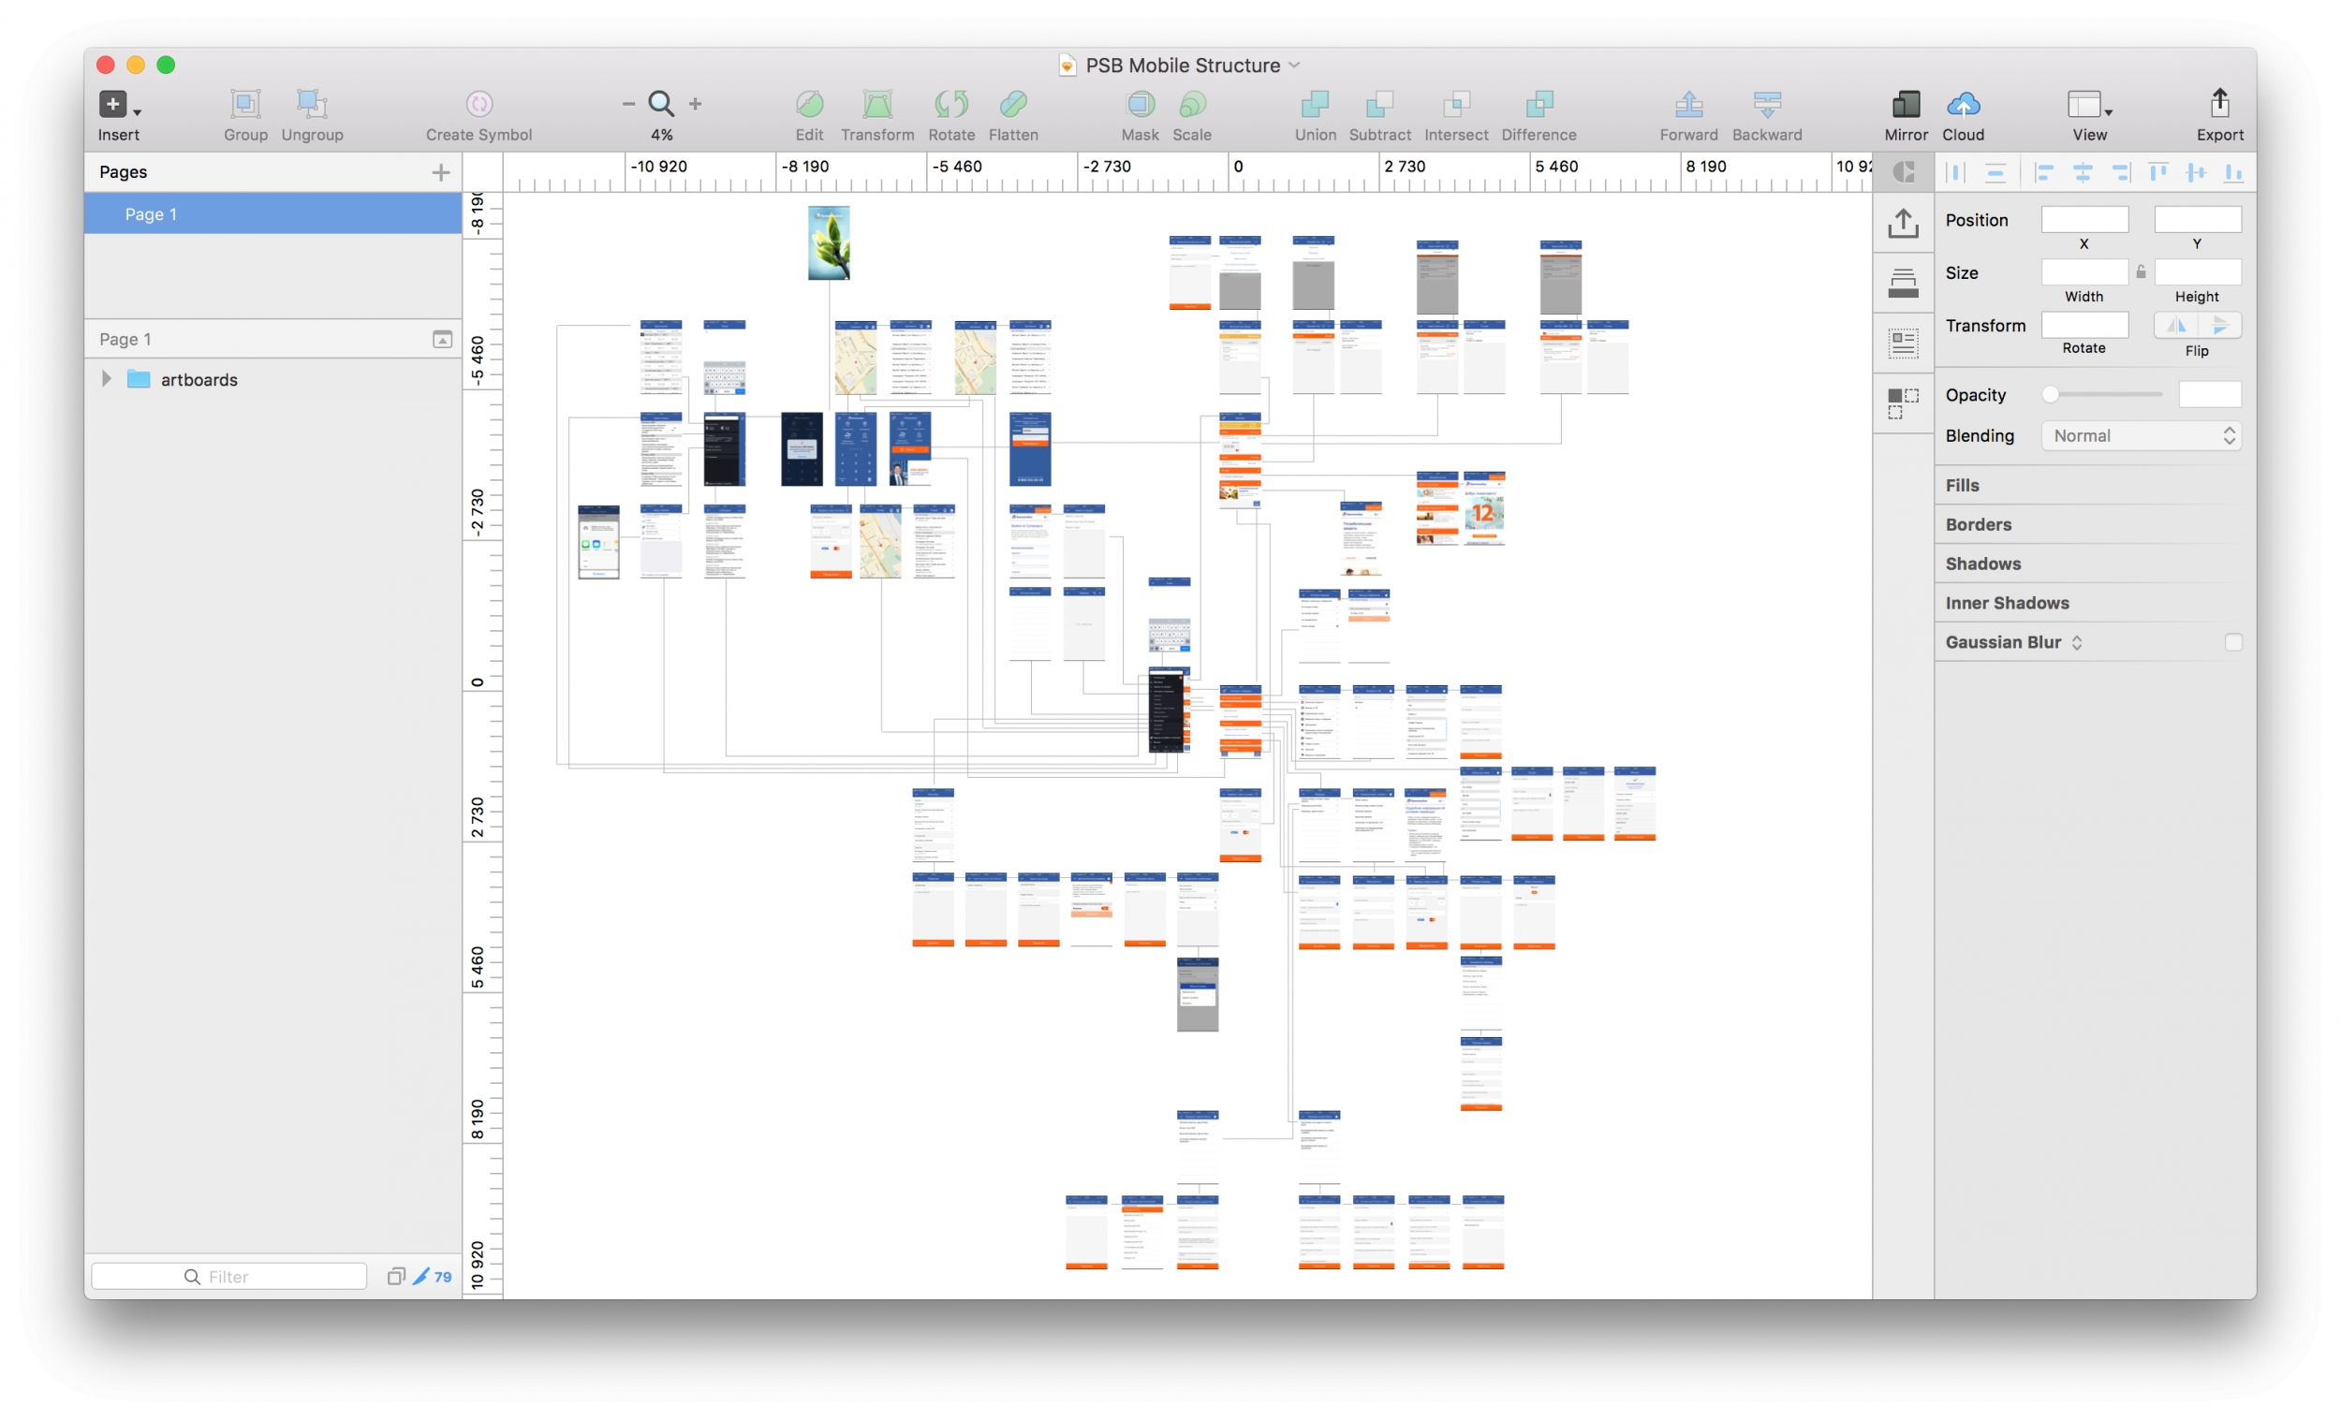The width and height of the screenshot is (2341, 1420).
Task: Select the Edit tool
Action: tap(809, 104)
